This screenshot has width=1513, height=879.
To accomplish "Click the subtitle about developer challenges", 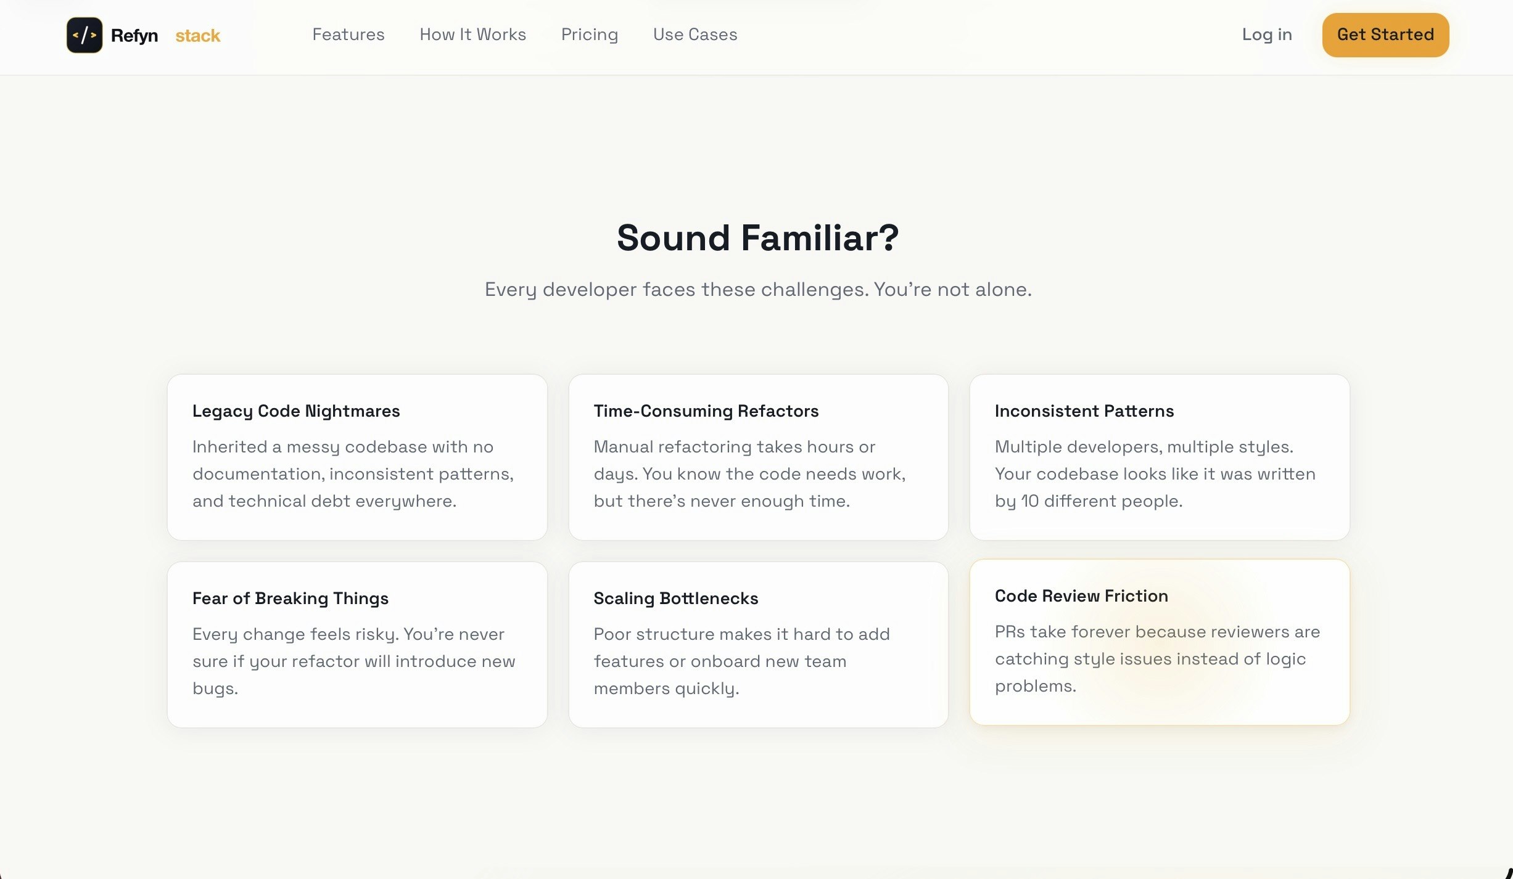I will 757,288.
